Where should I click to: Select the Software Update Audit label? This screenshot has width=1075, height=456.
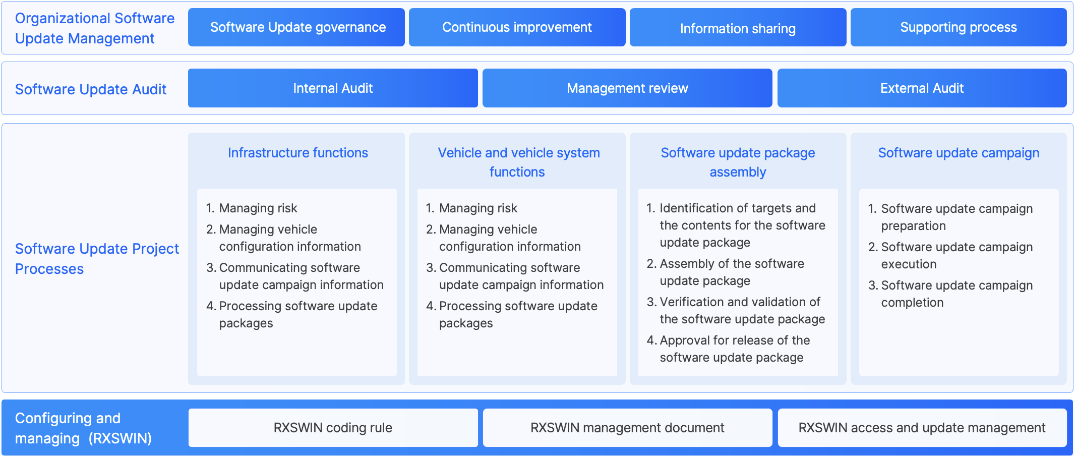(x=91, y=89)
